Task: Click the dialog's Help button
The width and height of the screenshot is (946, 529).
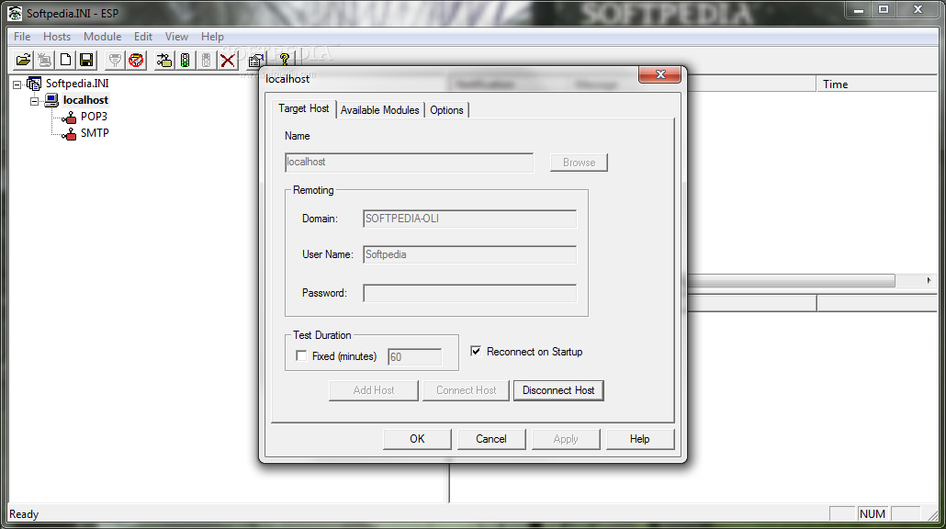Action: click(x=639, y=439)
